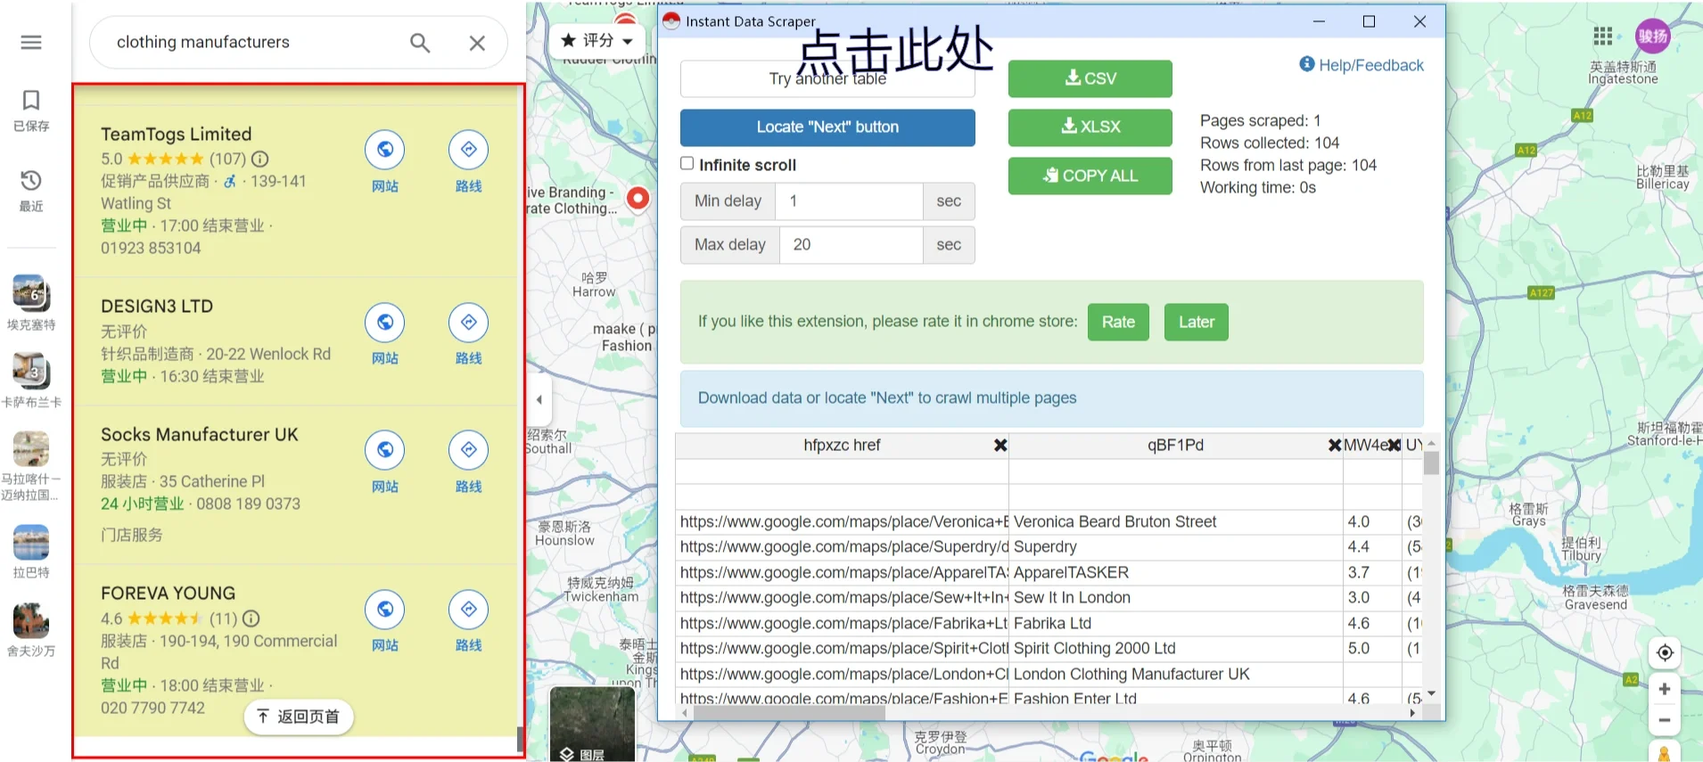1703x762 pixels.
Task: Open the map layers thumbnail
Action: (592, 724)
